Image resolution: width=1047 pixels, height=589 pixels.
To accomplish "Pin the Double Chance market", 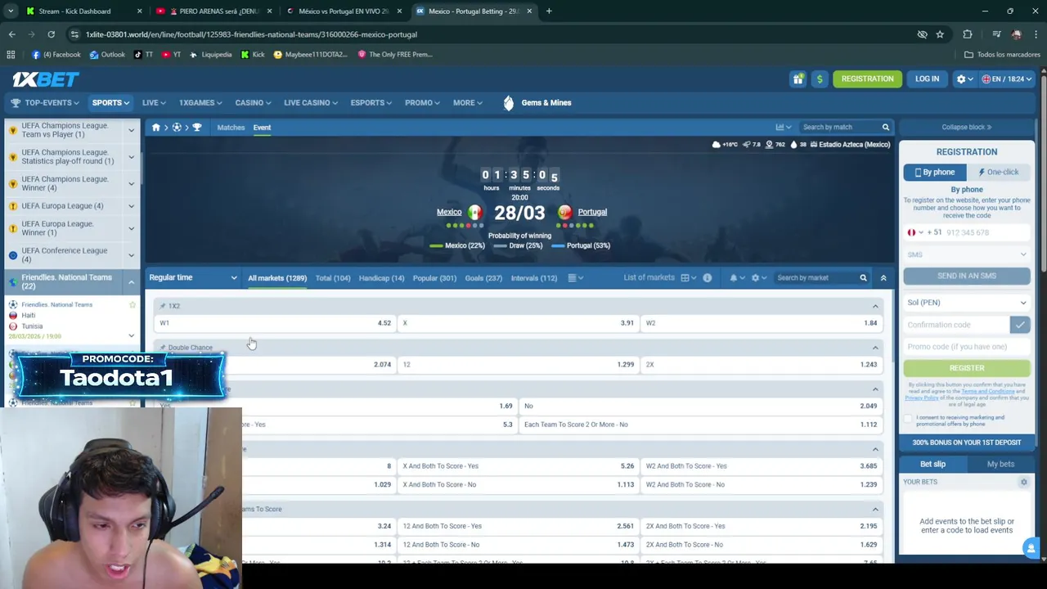I will tap(163, 348).
